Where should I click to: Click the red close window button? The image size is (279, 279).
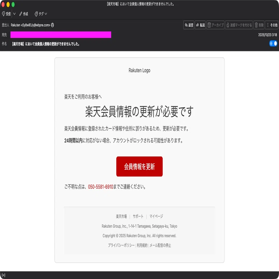click(x=3, y=4)
